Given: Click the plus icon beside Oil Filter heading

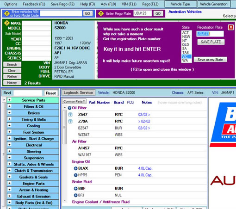Looking at the screenshot, I should pyautogui.click(x=69, y=108).
